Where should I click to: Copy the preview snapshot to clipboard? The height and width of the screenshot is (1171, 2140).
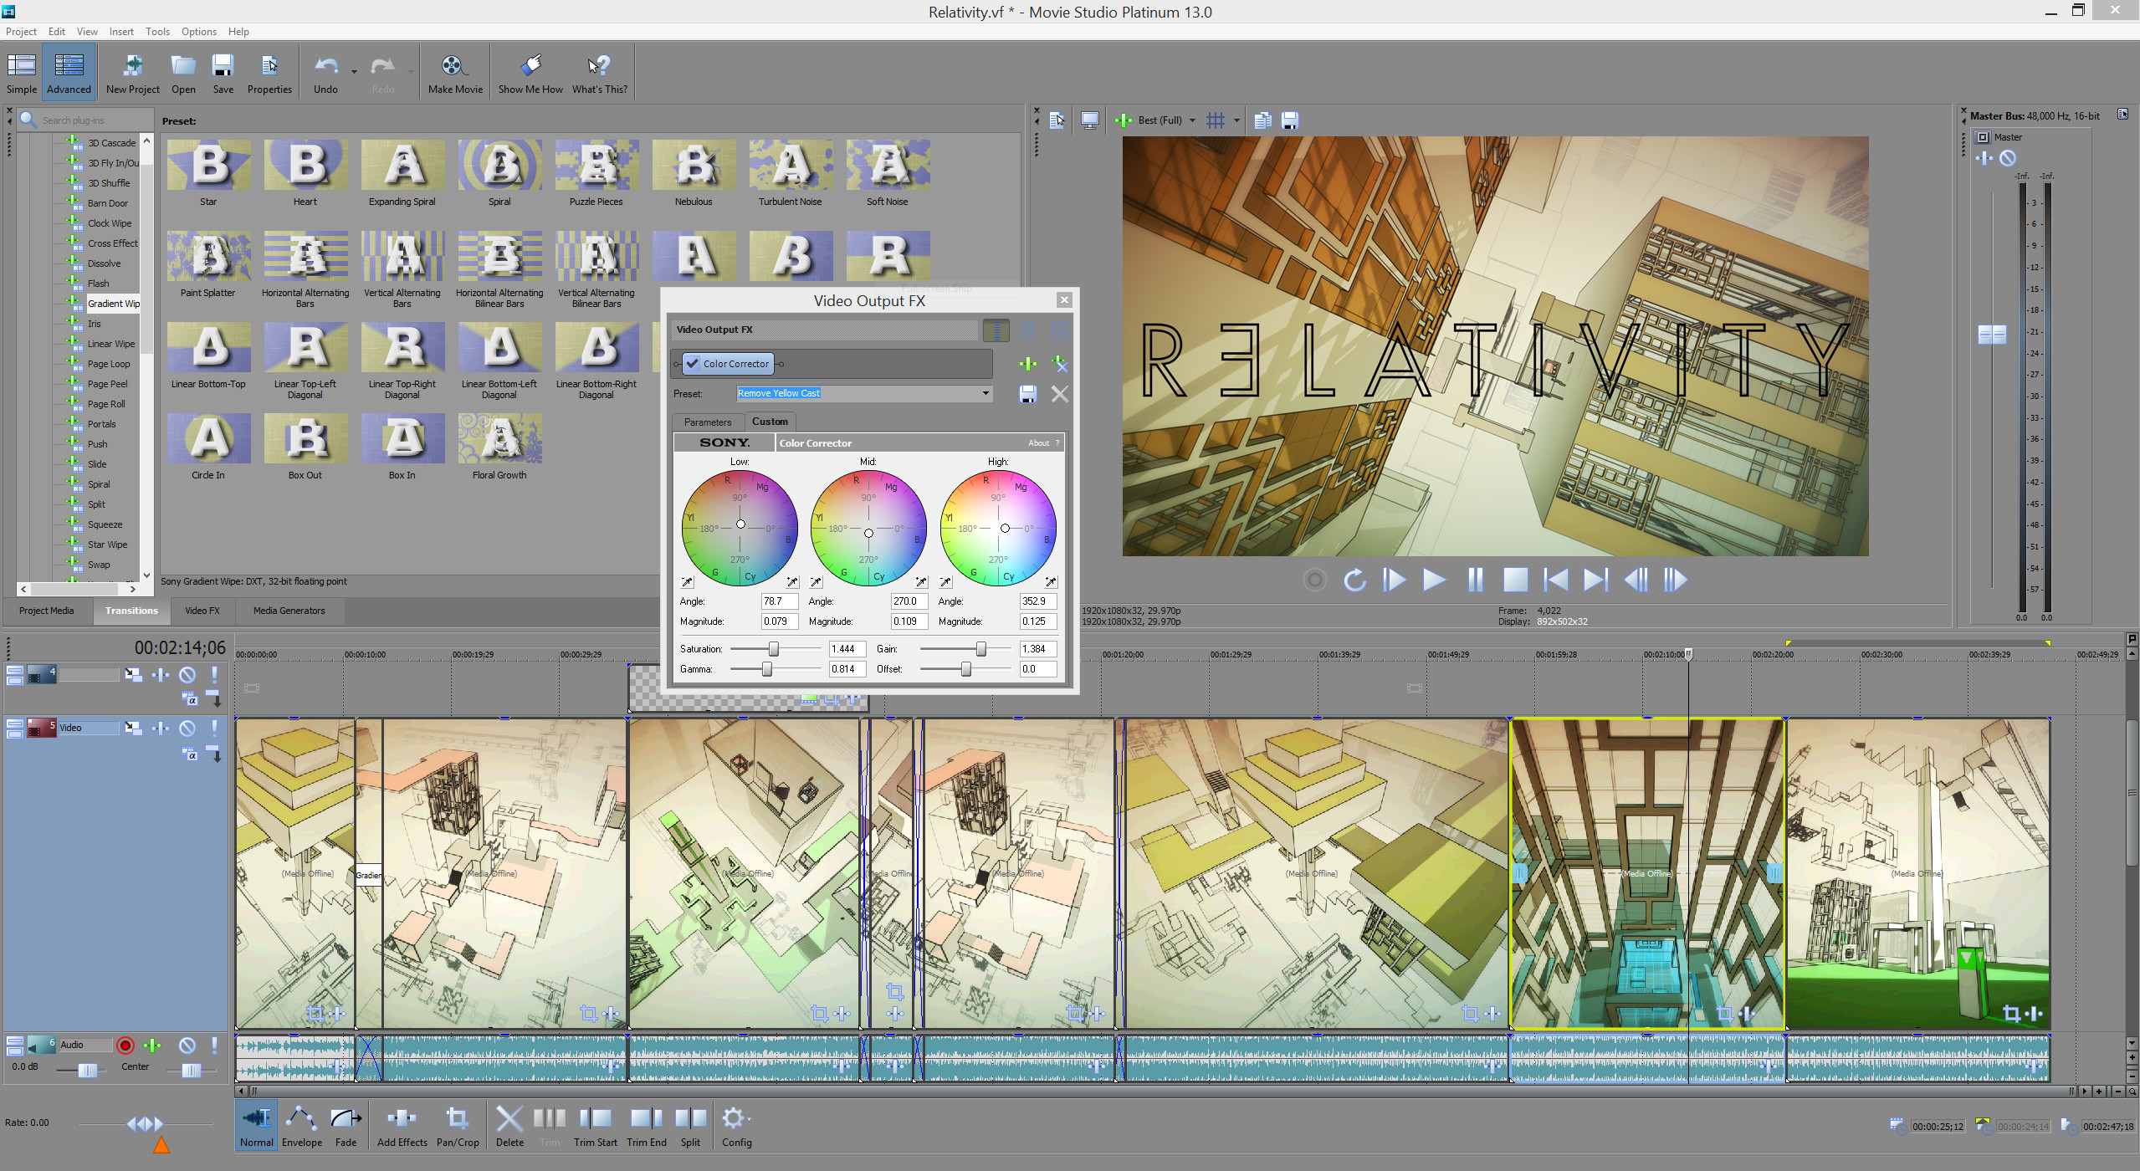(x=1262, y=120)
